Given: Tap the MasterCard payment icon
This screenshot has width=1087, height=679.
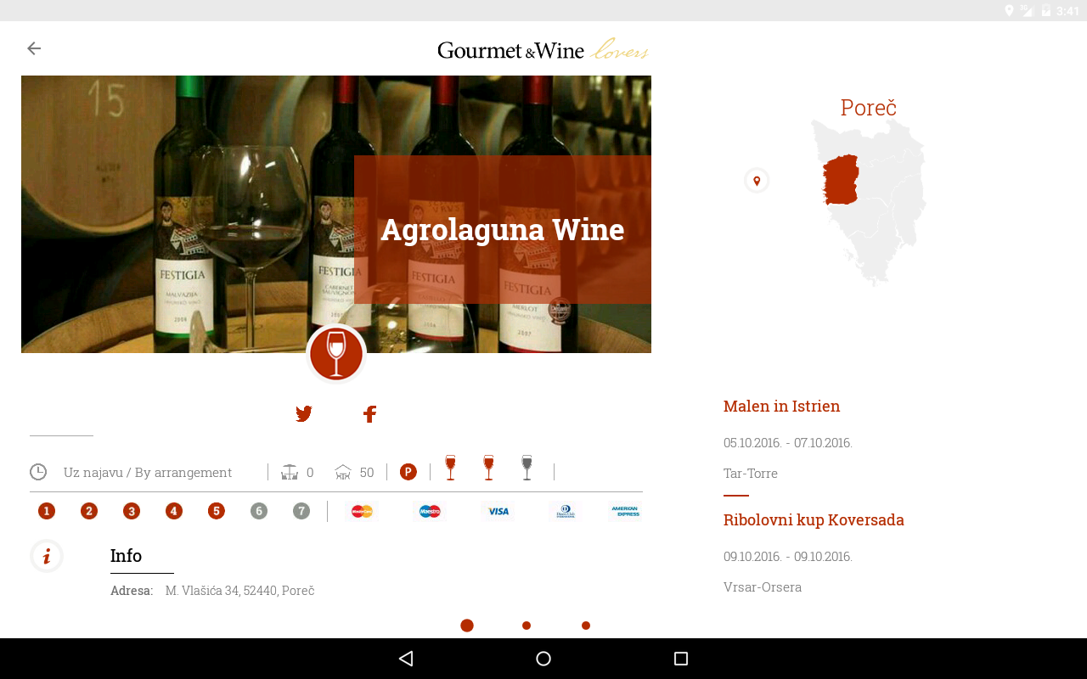Looking at the screenshot, I should pyautogui.click(x=362, y=511).
